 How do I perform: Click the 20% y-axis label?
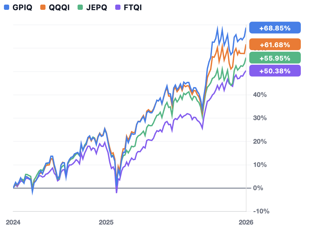pyautogui.click(x=260, y=141)
